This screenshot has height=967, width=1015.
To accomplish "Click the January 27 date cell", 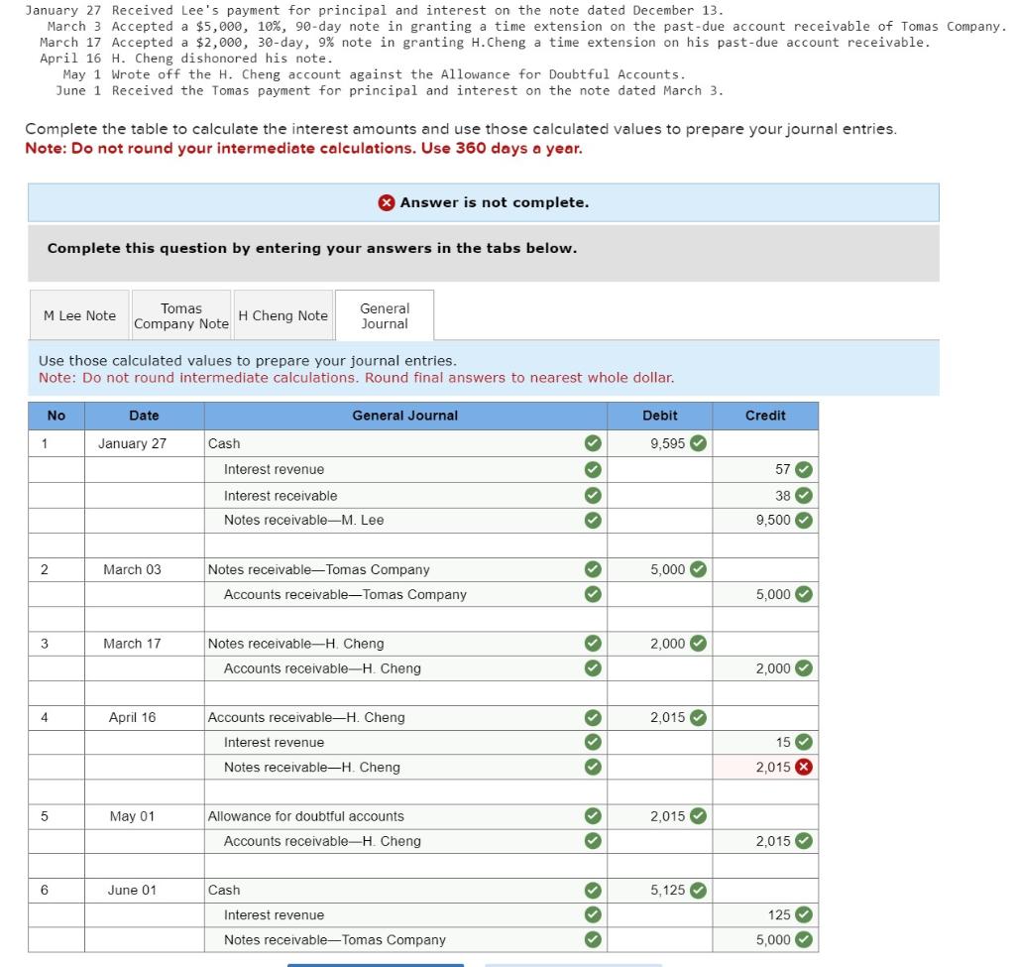I will [x=145, y=443].
